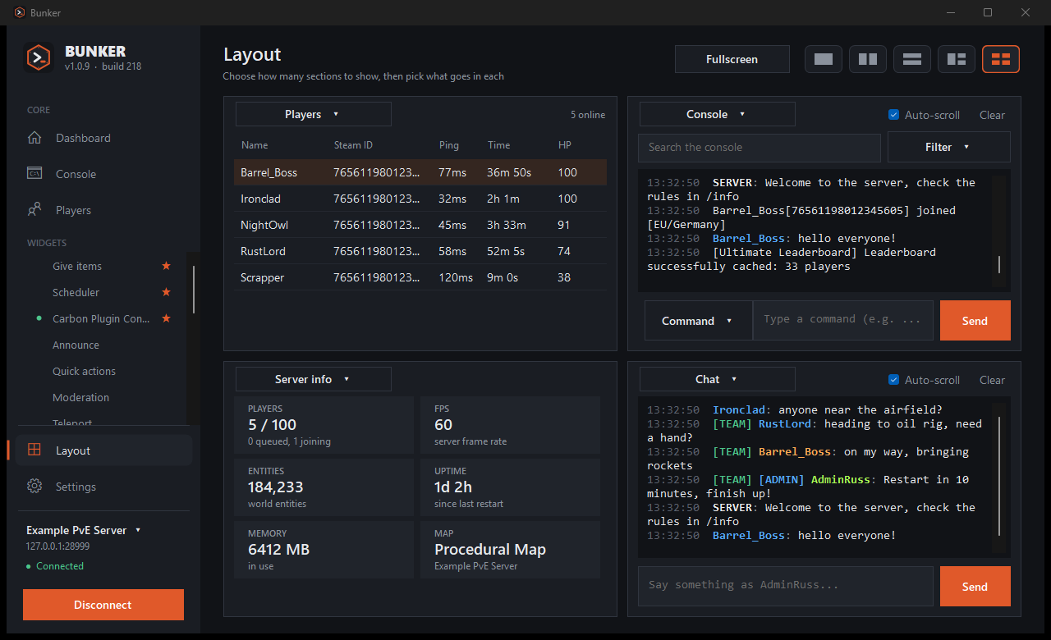The image size is (1051, 640).
Task: Clear the Chat panel messages
Action: click(x=992, y=380)
